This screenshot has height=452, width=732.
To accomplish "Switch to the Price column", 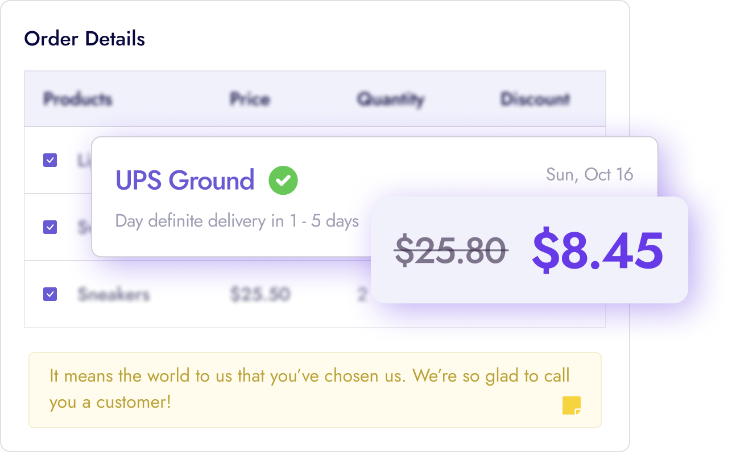I will pyautogui.click(x=249, y=99).
